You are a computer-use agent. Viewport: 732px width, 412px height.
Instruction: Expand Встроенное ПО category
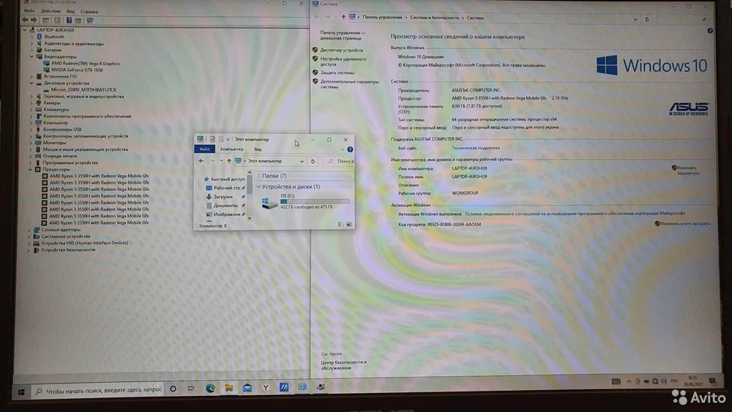[32, 77]
